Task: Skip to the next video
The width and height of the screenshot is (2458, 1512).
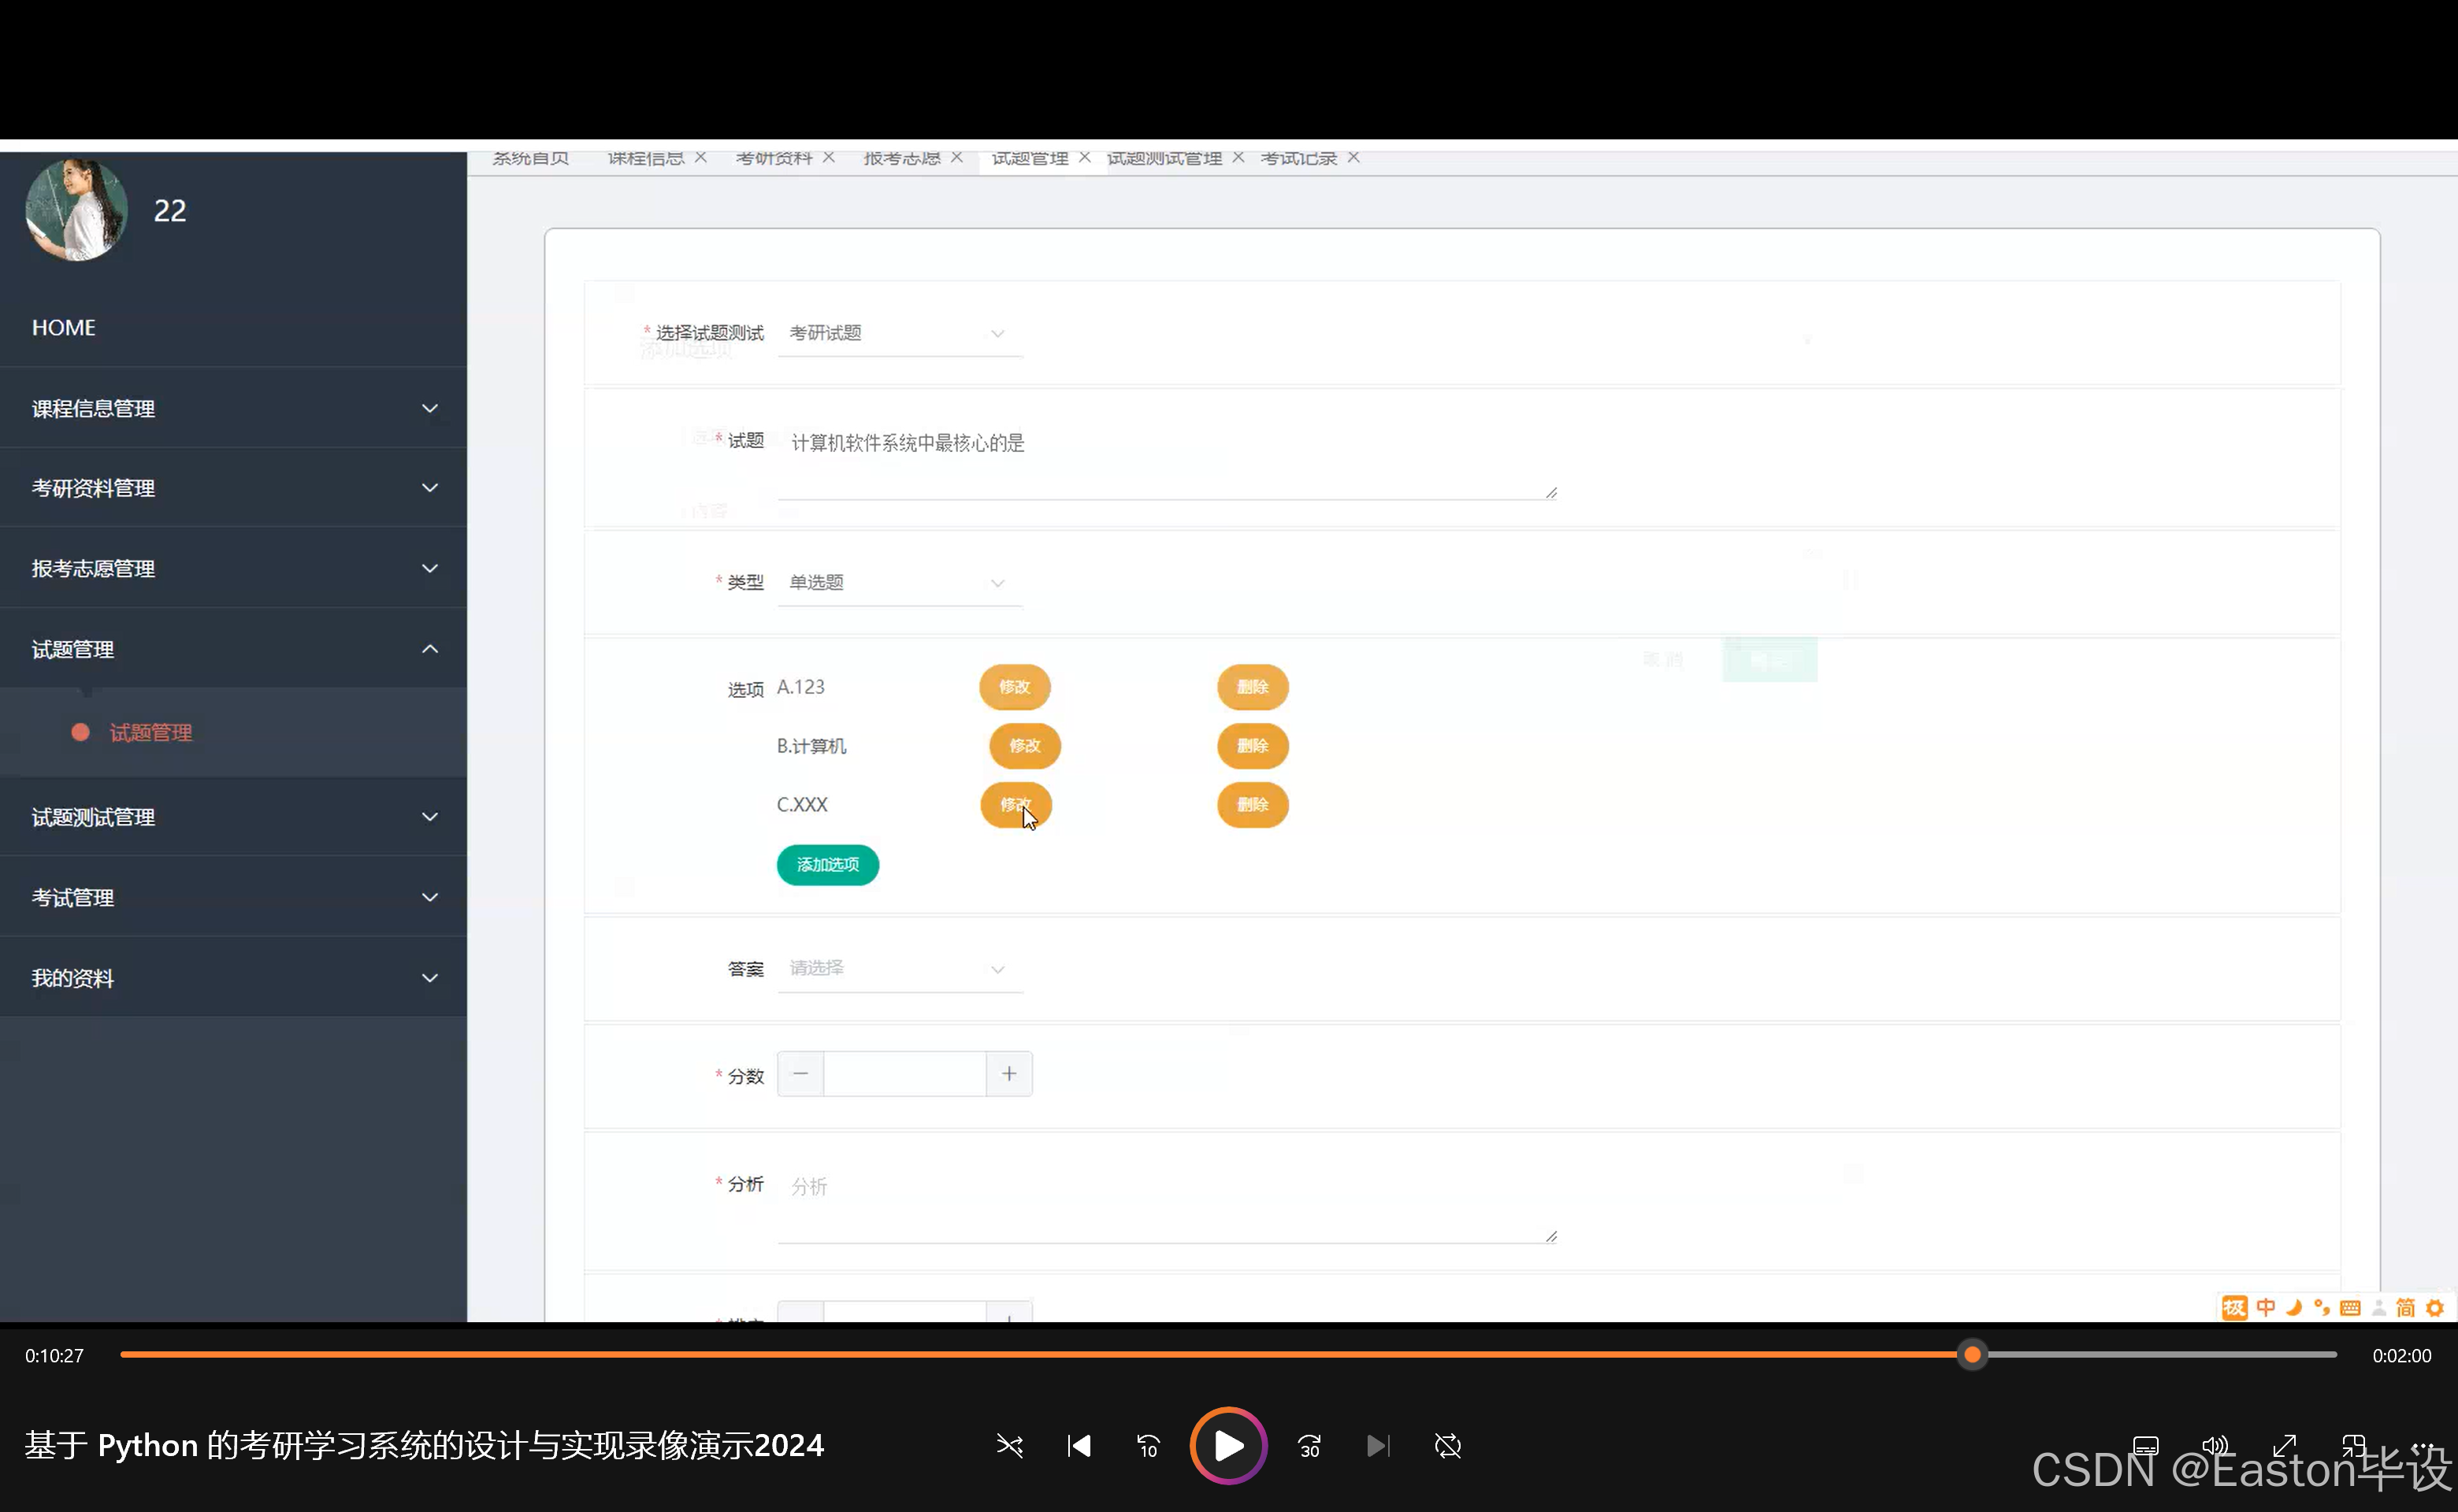Action: (1379, 1446)
